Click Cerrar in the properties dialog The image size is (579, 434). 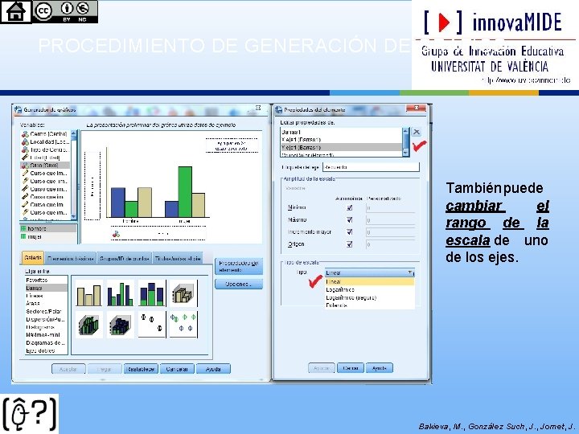(x=351, y=368)
